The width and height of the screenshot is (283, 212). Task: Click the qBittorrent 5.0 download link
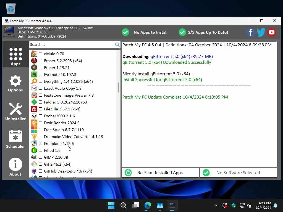click(182, 56)
